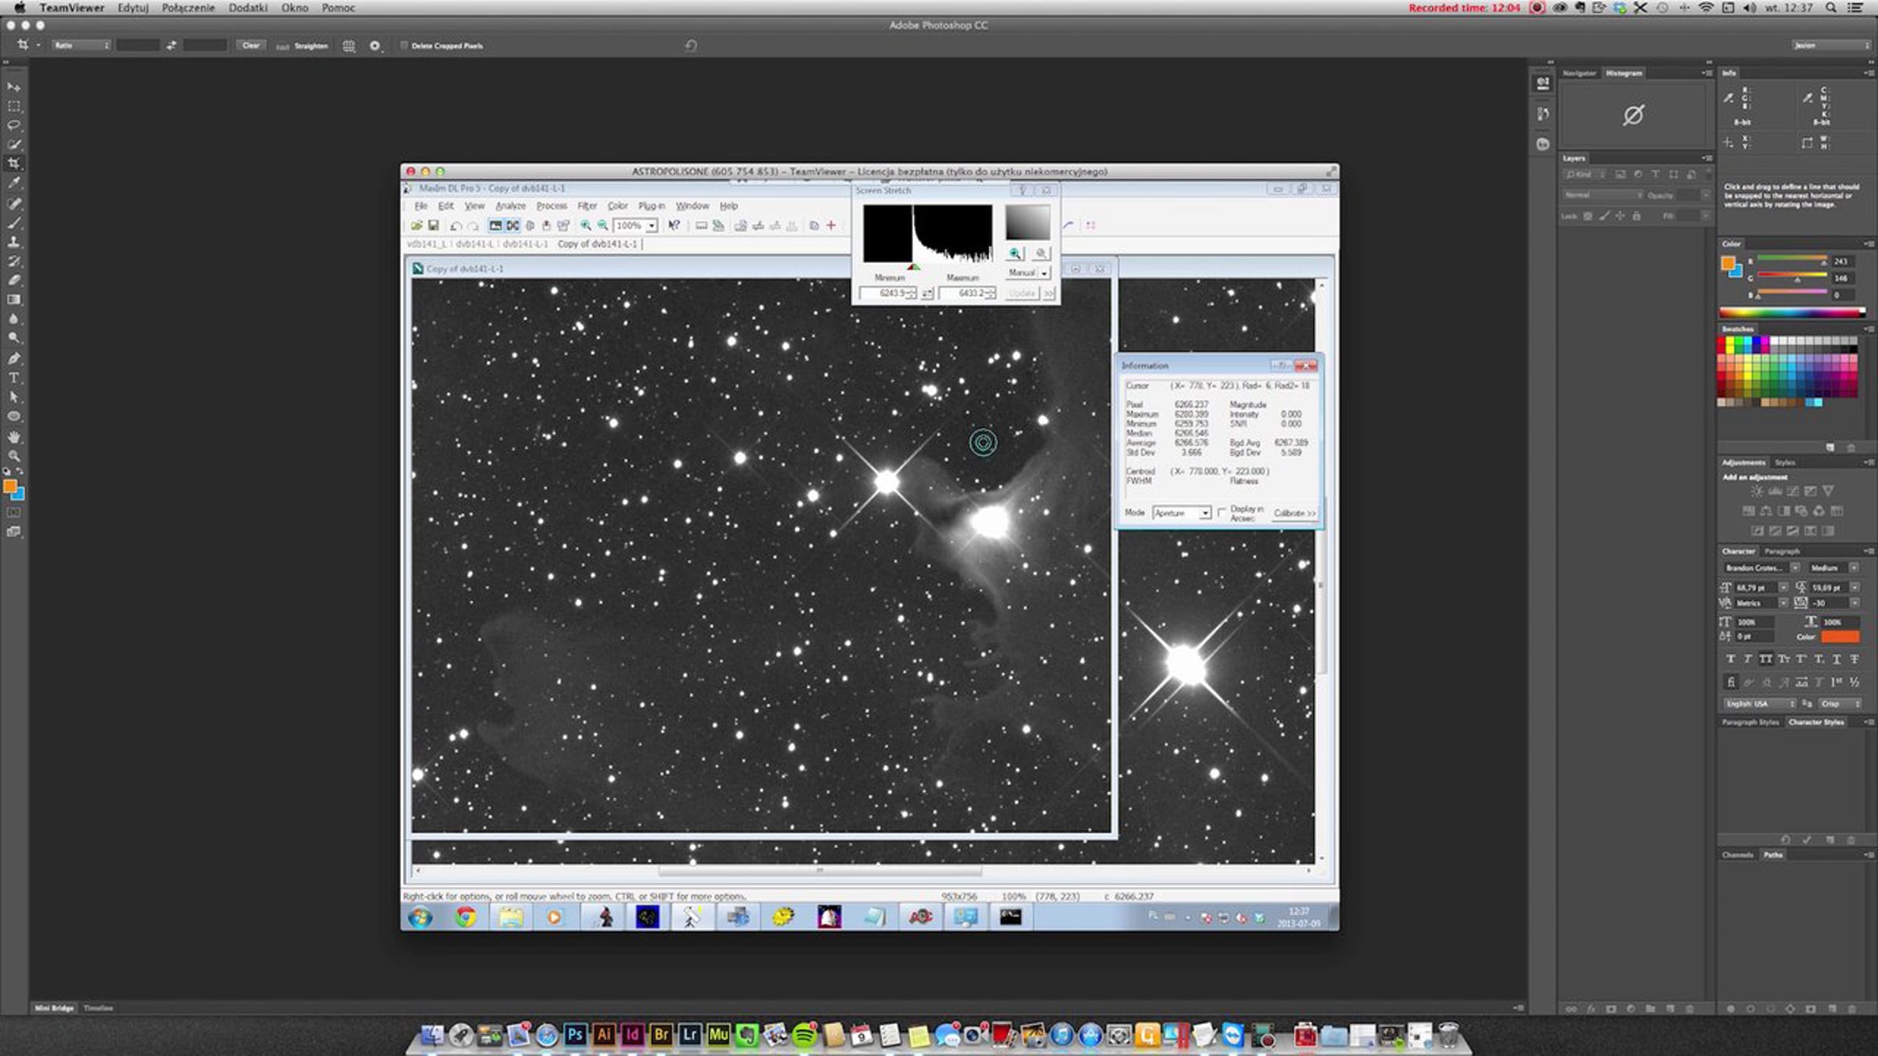Click the foreground orange color in Color panel
Screen dimensions: 1878x1056
coord(1729,264)
